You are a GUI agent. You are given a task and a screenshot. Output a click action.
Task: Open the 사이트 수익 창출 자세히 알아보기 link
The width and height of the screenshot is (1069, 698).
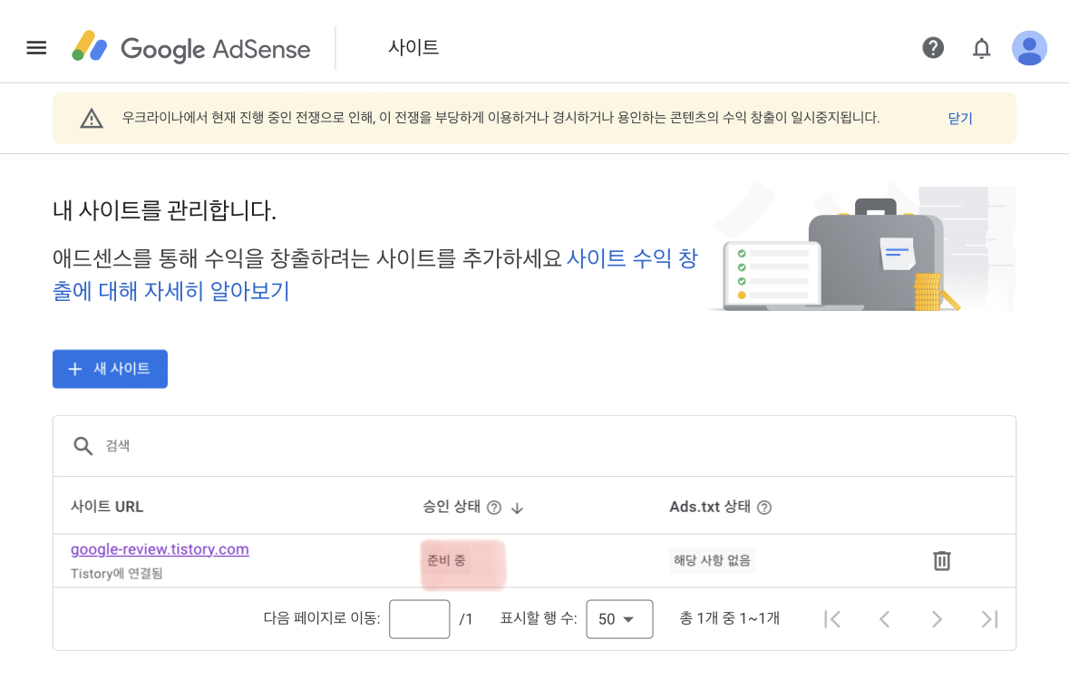click(x=375, y=275)
